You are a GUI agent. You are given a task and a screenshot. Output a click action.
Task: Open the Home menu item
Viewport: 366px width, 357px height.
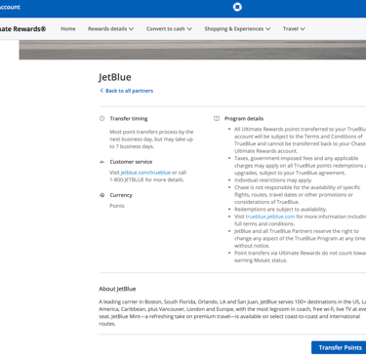pyautogui.click(x=68, y=28)
